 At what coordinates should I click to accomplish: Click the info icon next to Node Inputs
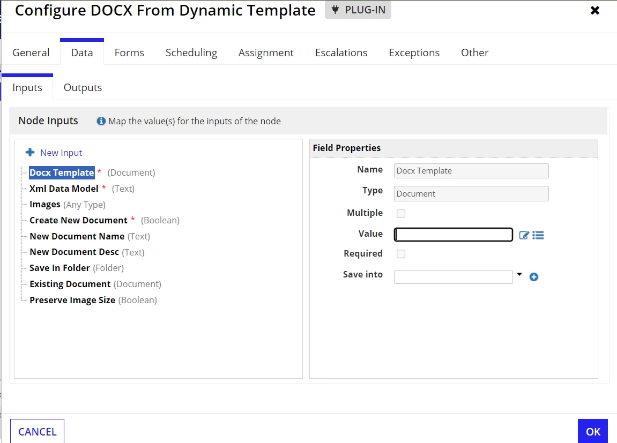(101, 121)
